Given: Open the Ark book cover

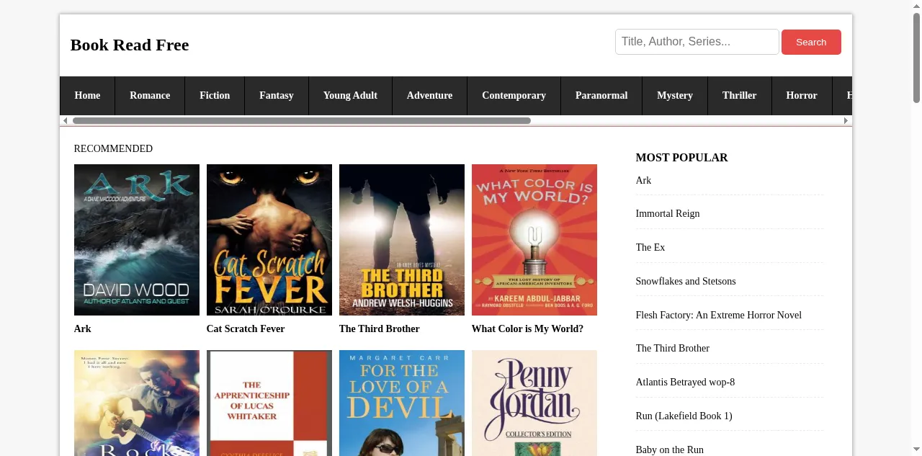Looking at the screenshot, I should point(137,240).
